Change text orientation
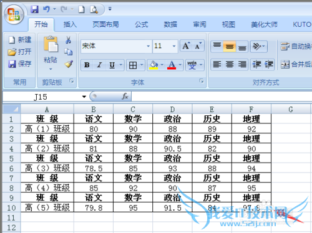 tap(258, 46)
